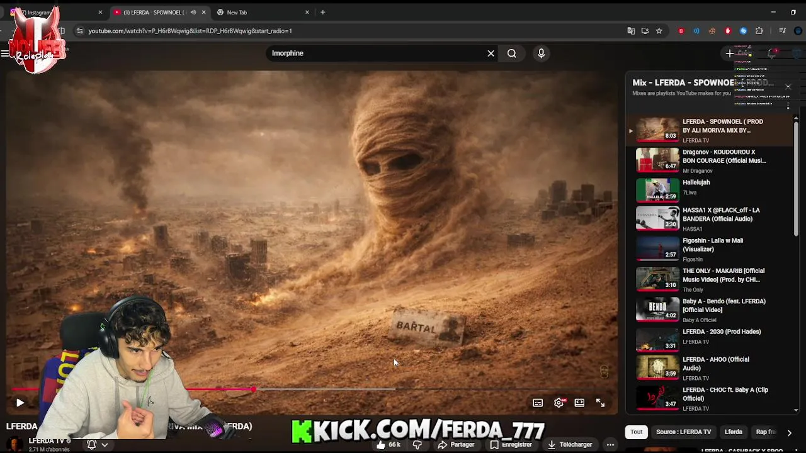Open the Shazam extension icon

pos(743,31)
